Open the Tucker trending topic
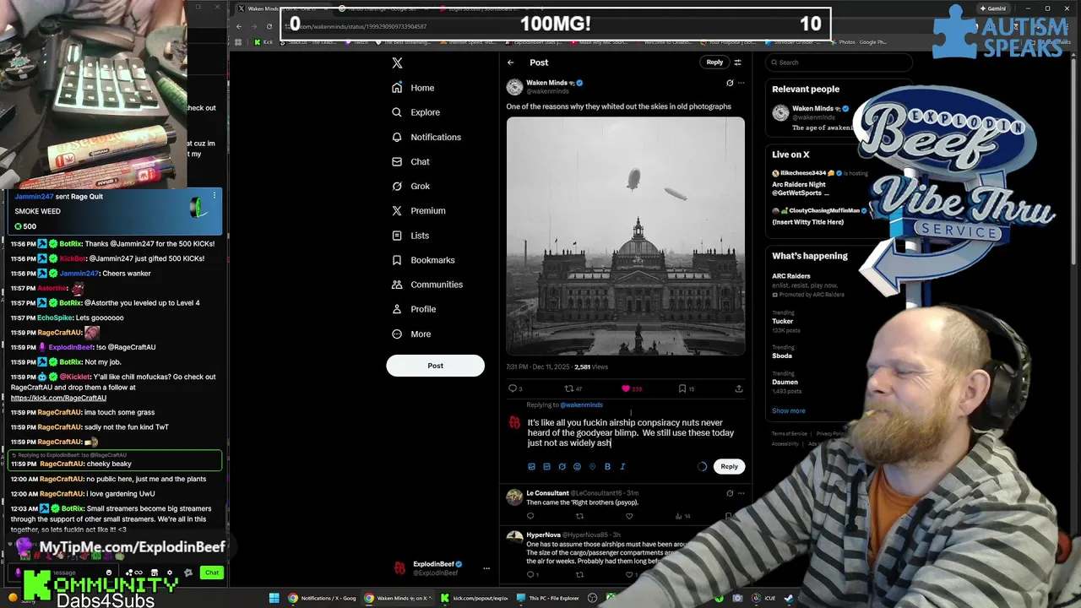This screenshot has width=1081, height=608. coord(783,321)
